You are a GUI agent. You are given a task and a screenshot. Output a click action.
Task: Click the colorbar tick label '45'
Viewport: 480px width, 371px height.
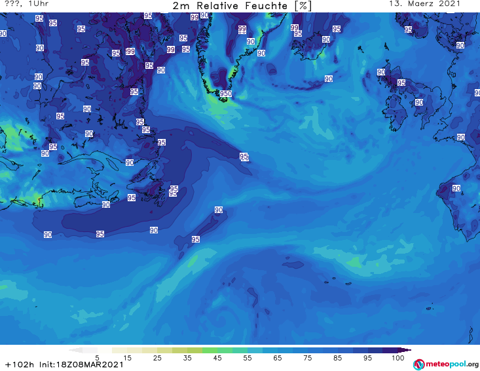(x=217, y=358)
